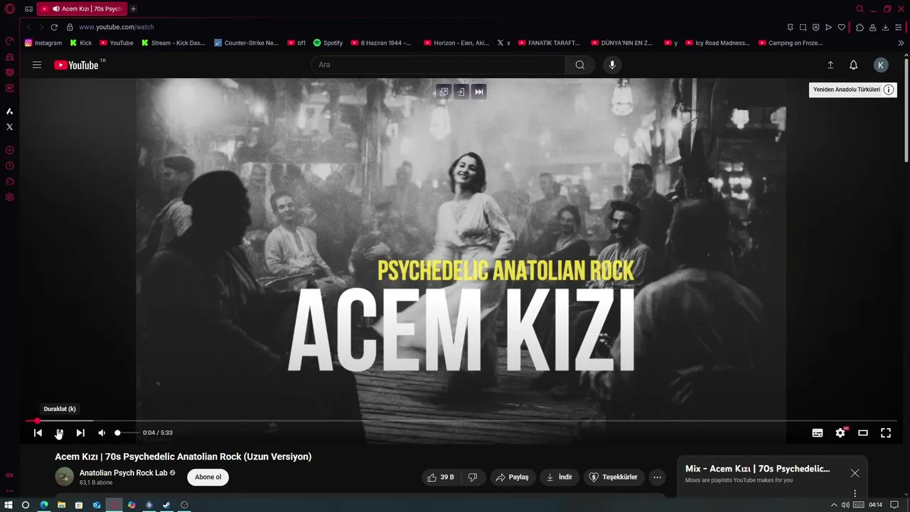Toggle subtitles captions button in player
Image resolution: width=910 pixels, height=512 pixels.
(x=818, y=432)
